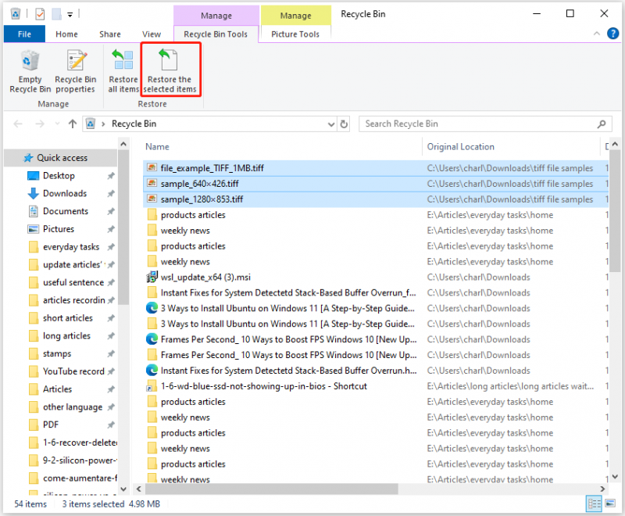Open recent locations dropdown arrow
Screen dimensions: 625x516
(57, 124)
